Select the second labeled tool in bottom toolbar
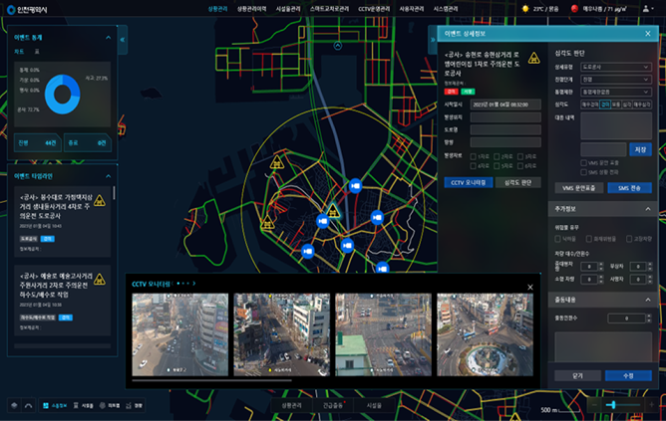This screenshot has width=666, height=421. (x=84, y=405)
